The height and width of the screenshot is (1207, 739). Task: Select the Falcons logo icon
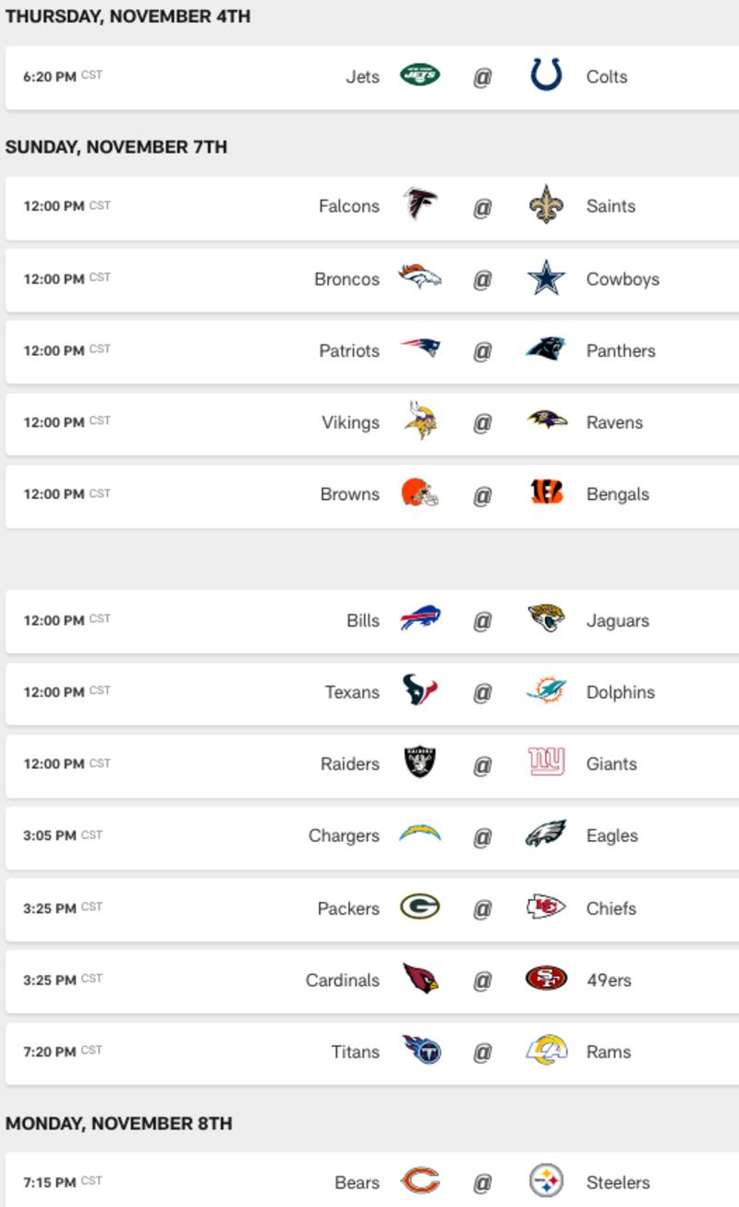tap(420, 204)
